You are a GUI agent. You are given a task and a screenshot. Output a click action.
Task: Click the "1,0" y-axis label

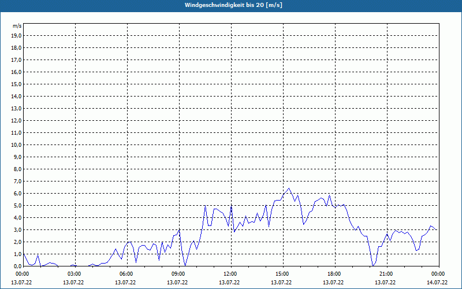[17, 254]
